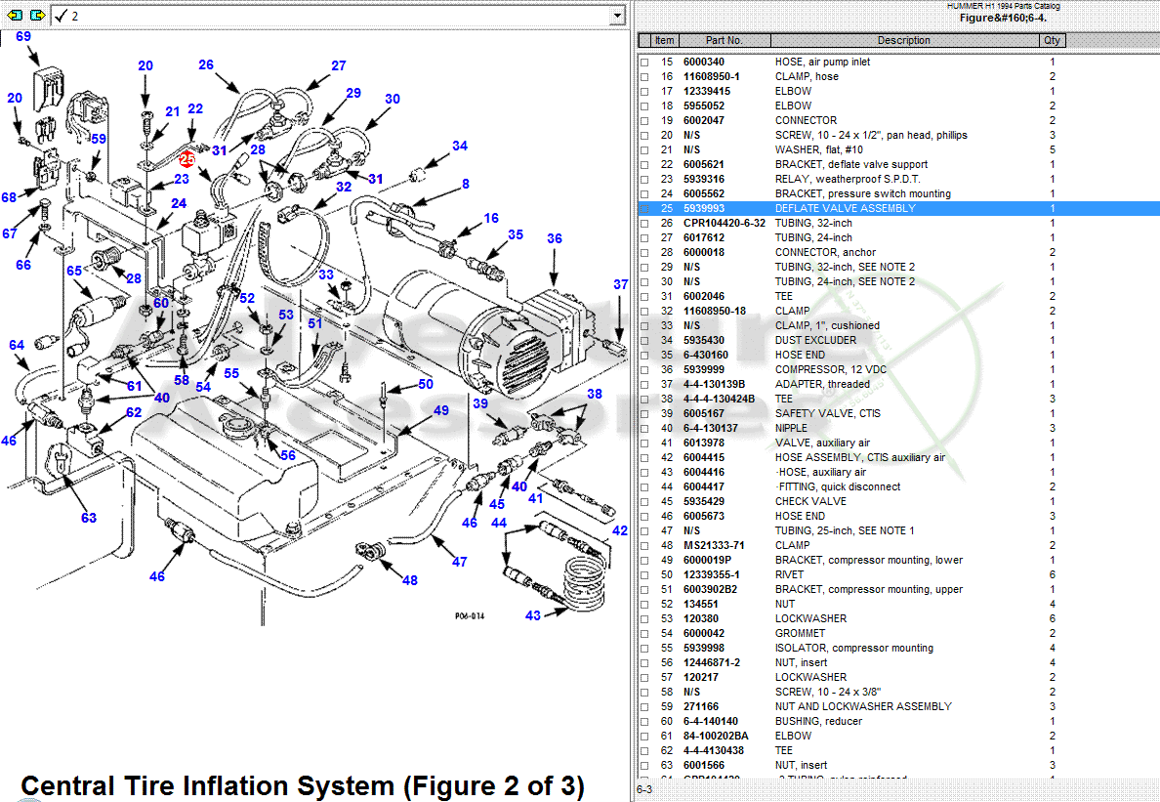1160x802 pixels.
Task: Click callout 37 at the diagram's right edge
Action: coord(620,284)
